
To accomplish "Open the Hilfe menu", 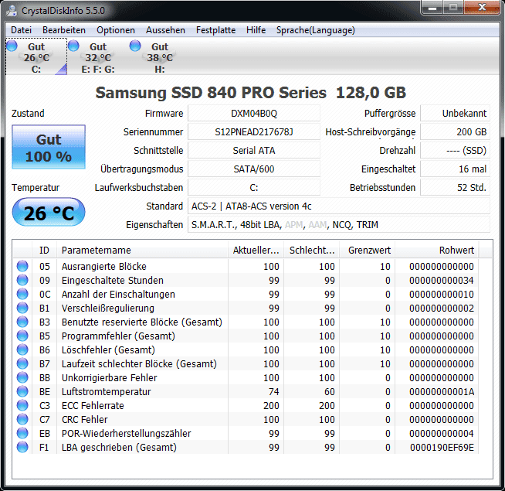I will point(256,30).
